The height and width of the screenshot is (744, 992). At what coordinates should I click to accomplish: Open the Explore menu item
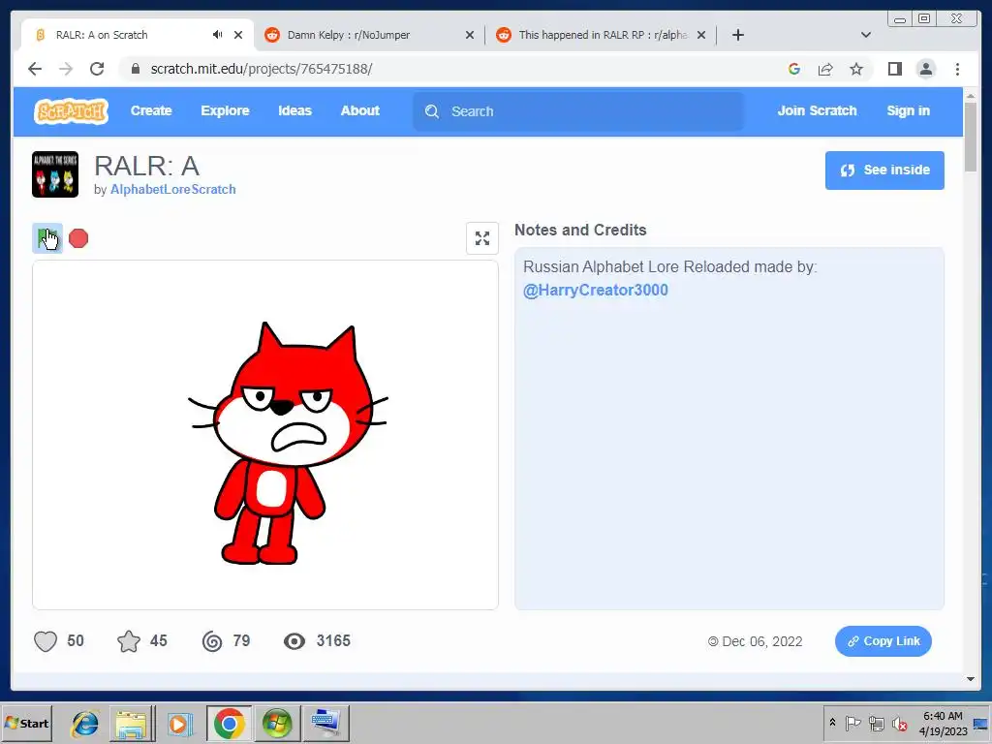[225, 110]
